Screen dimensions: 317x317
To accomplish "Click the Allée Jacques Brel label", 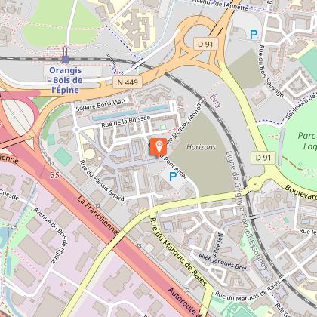I will [223, 262].
